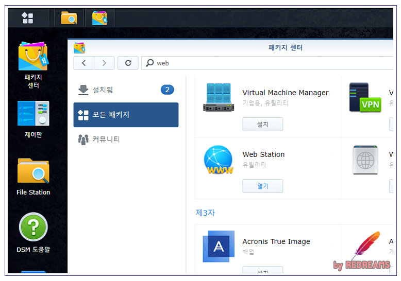
Task: Go forward with the right arrow button
Action: (104, 63)
